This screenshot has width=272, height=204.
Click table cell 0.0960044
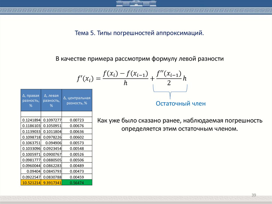click(x=31, y=166)
